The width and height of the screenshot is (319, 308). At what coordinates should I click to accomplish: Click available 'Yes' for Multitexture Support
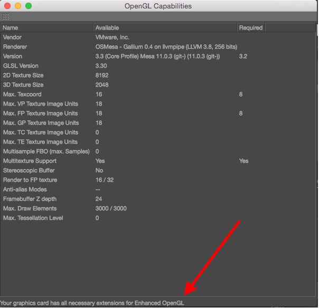point(100,161)
